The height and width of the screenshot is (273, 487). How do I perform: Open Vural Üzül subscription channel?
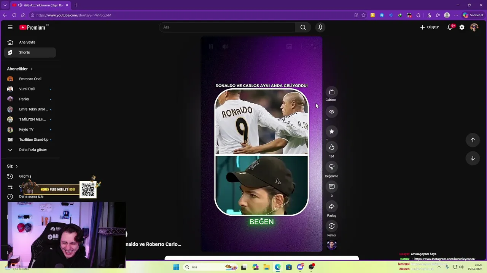point(30,89)
